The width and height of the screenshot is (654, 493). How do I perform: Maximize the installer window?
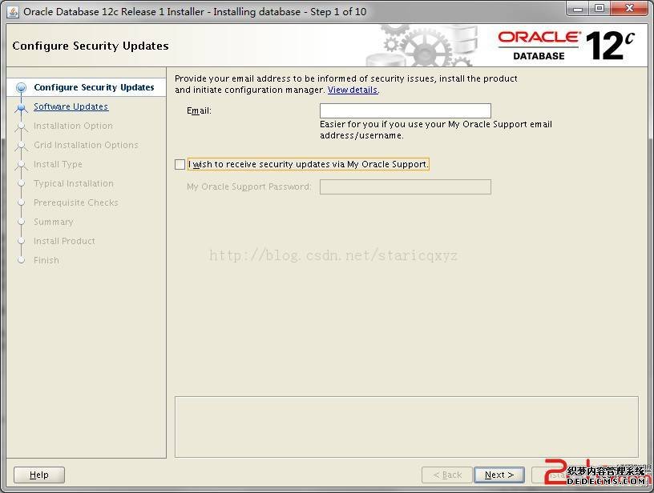click(x=599, y=9)
